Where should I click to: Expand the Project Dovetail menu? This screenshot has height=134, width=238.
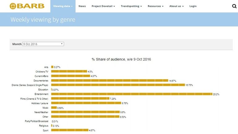coord(103,6)
